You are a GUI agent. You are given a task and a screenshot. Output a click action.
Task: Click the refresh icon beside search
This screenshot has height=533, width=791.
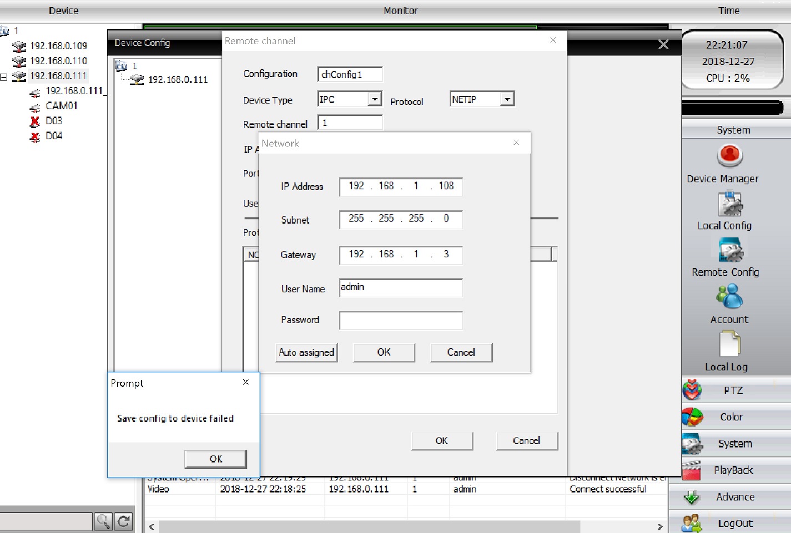124,521
